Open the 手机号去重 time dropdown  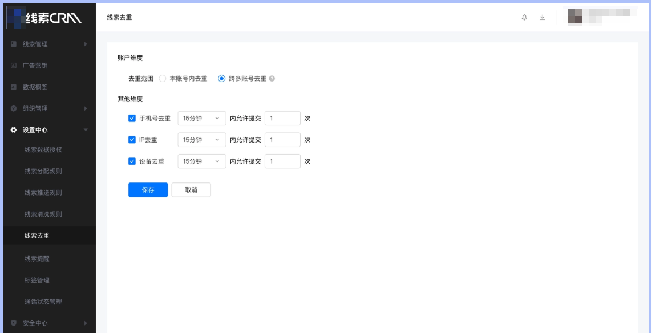pos(201,117)
